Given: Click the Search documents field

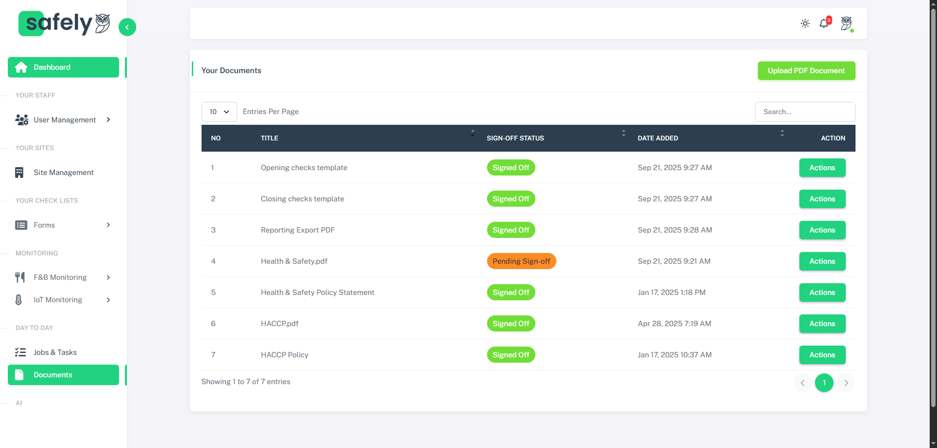Looking at the screenshot, I should (x=805, y=112).
